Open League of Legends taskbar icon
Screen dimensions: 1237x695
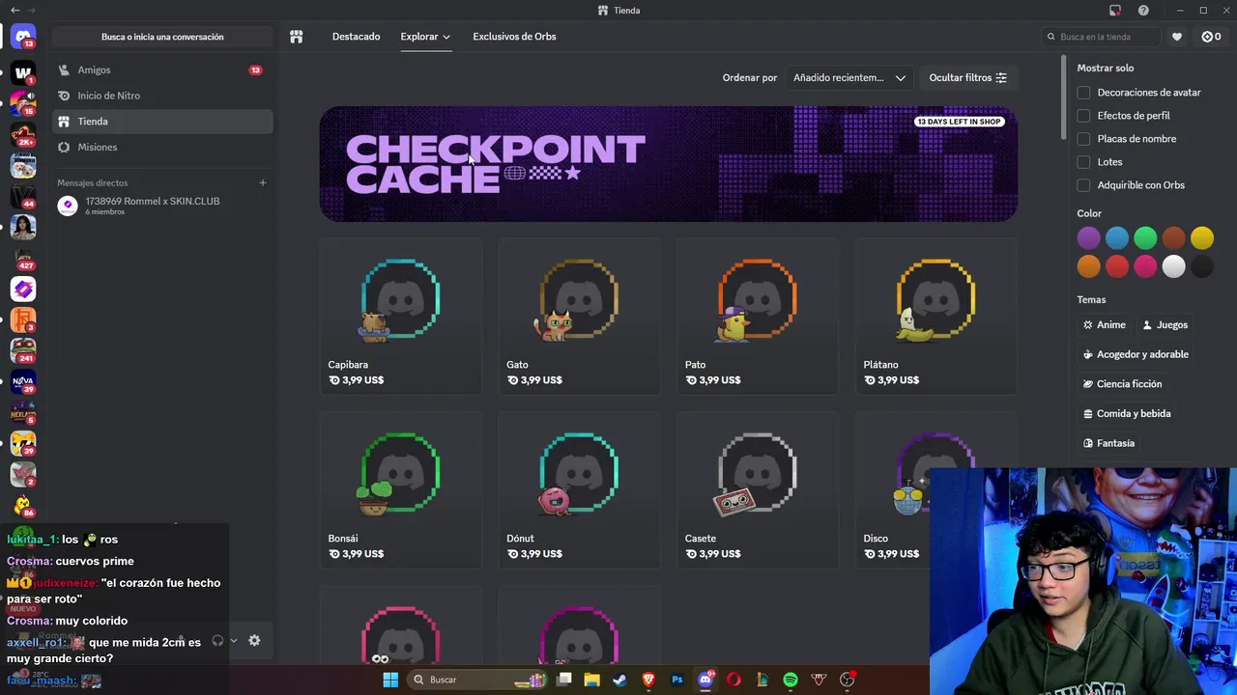coord(762,680)
